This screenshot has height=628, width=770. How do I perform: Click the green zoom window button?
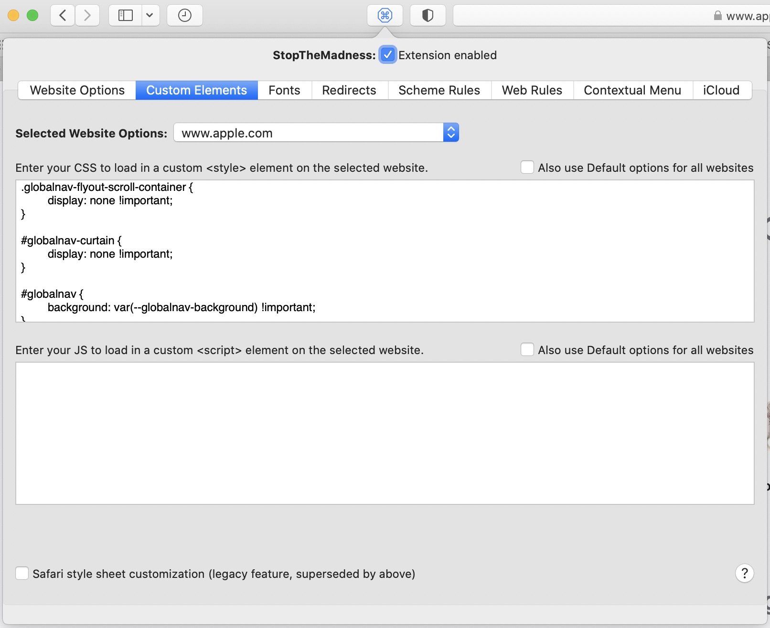[32, 15]
